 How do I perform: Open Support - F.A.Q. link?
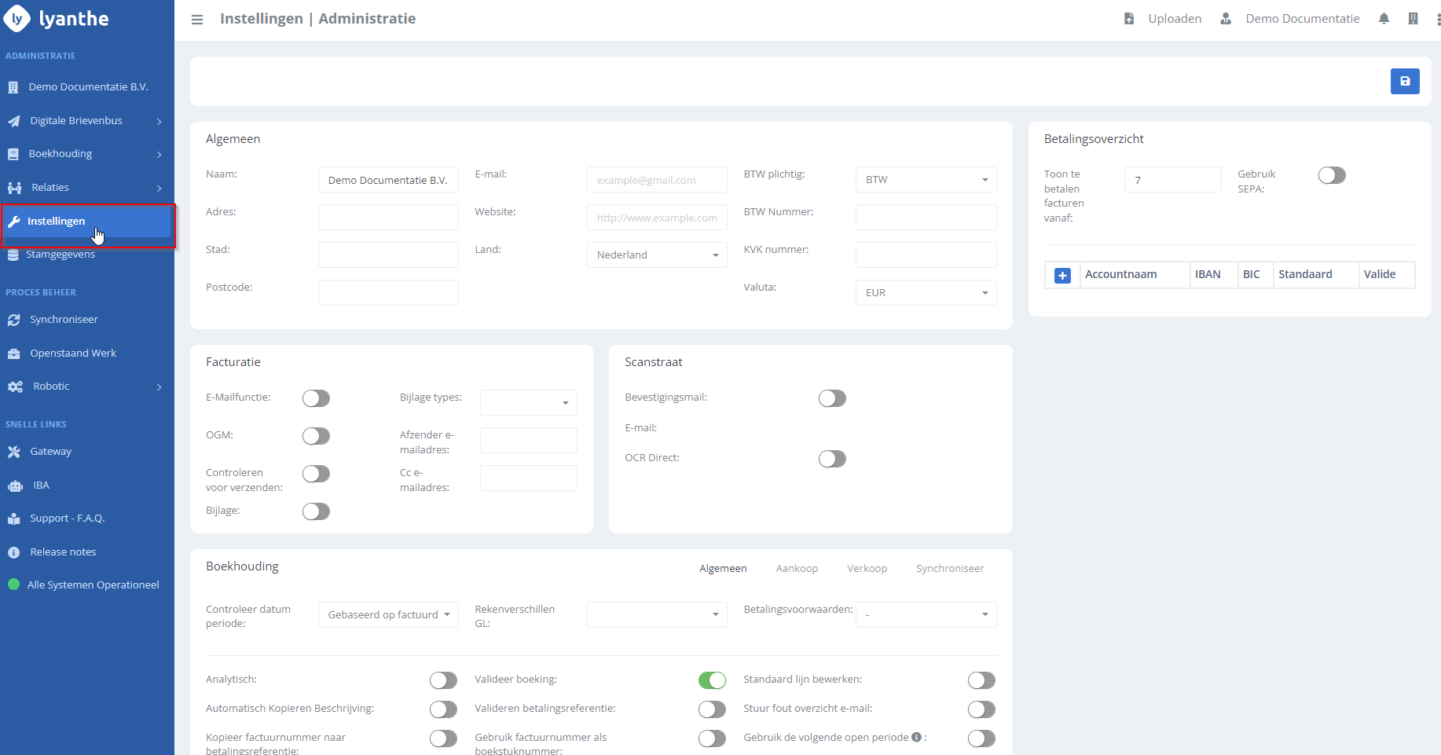(x=67, y=519)
